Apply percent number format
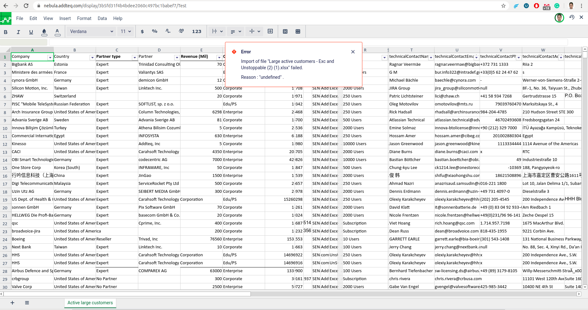588x310 pixels. (x=154, y=31)
